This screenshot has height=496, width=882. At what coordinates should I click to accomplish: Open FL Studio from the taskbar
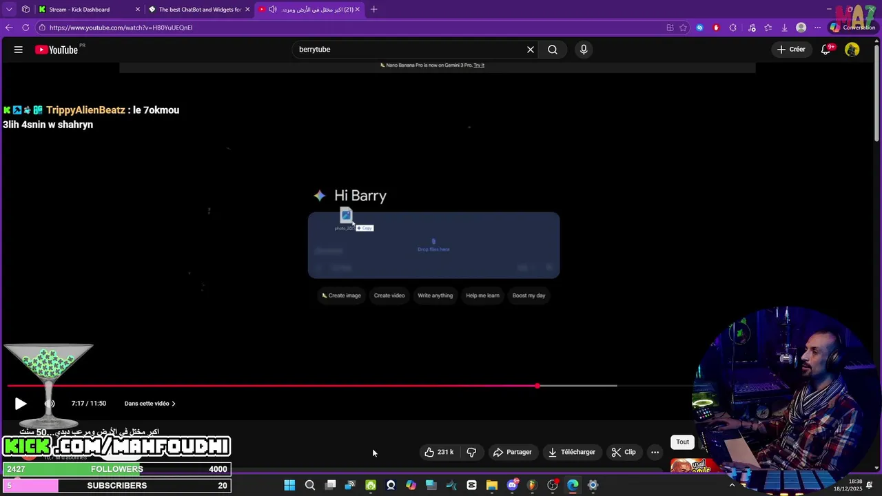532,485
